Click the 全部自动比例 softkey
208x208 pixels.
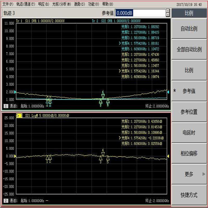pos(189,49)
